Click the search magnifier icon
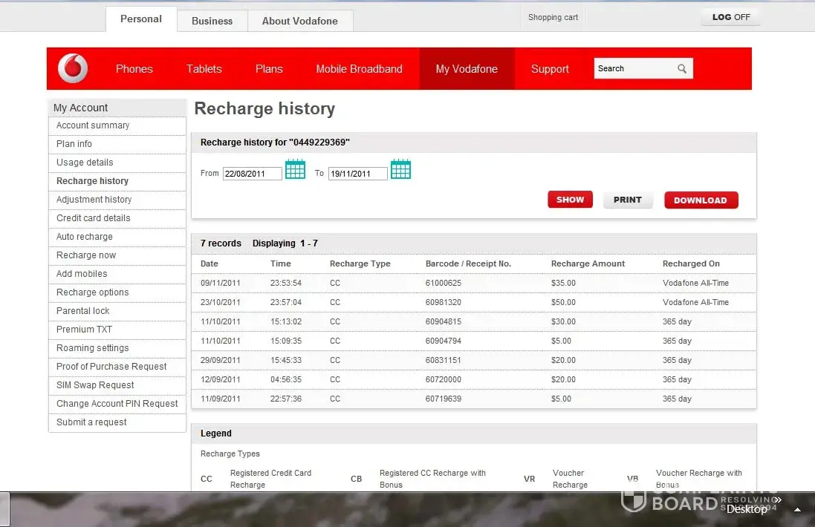 click(x=682, y=69)
